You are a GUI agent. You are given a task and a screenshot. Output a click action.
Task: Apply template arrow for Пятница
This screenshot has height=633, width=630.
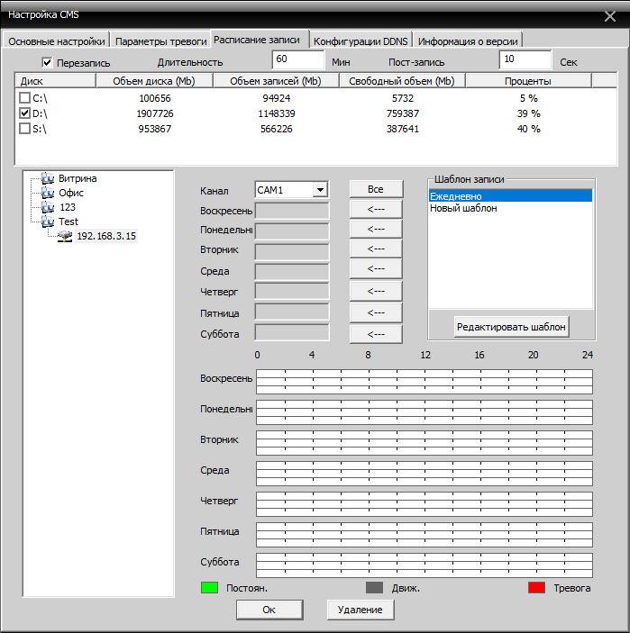(x=376, y=312)
